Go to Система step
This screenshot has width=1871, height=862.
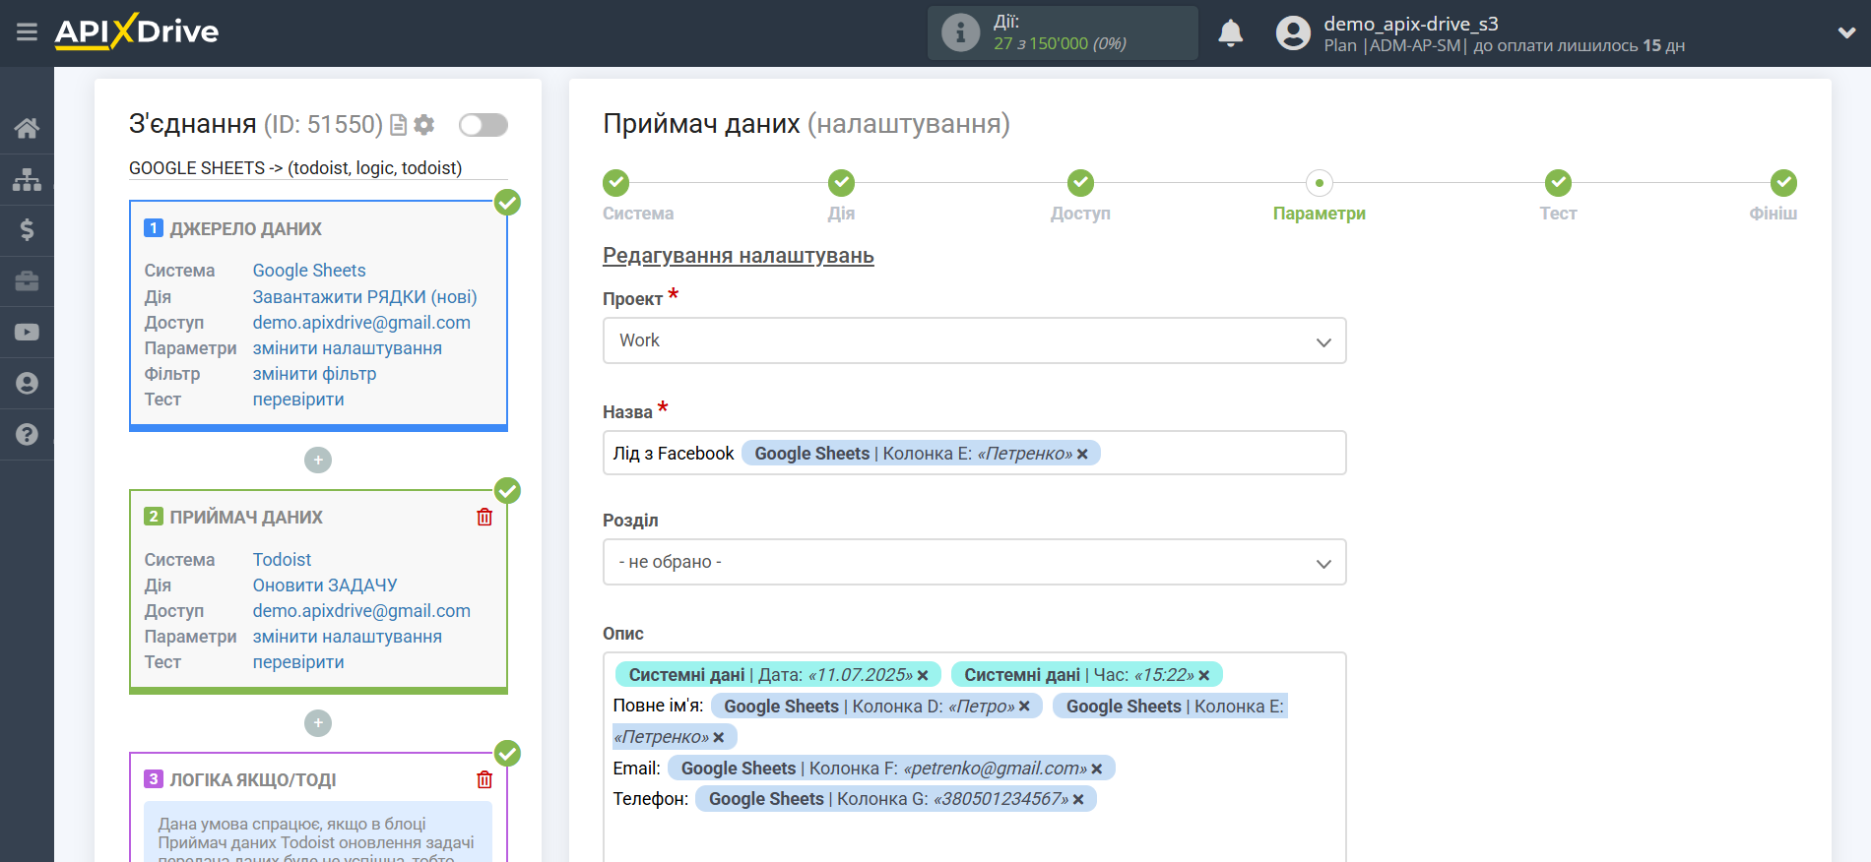(616, 183)
